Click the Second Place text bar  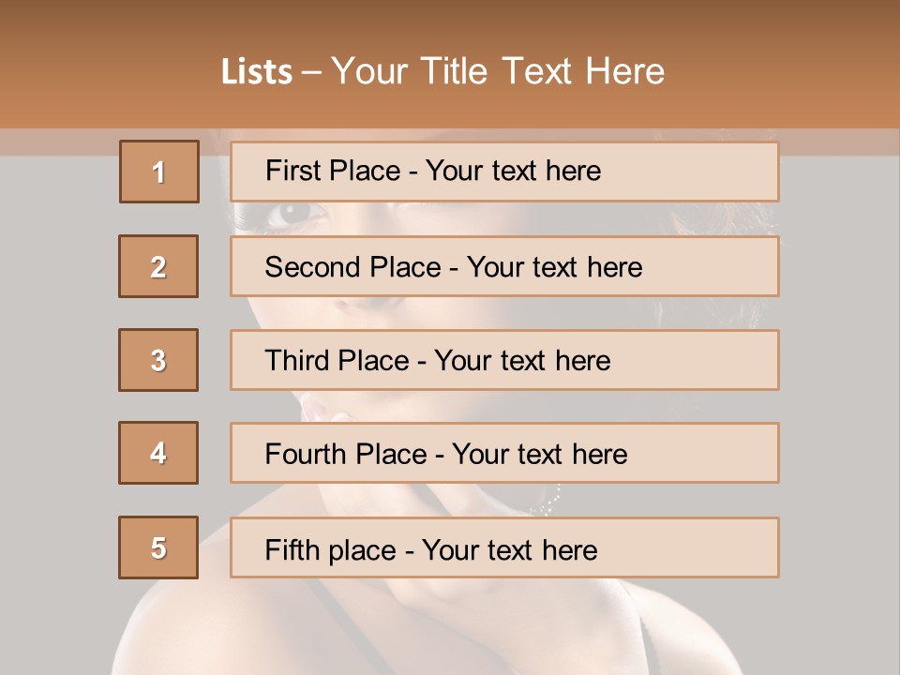tap(504, 266)
